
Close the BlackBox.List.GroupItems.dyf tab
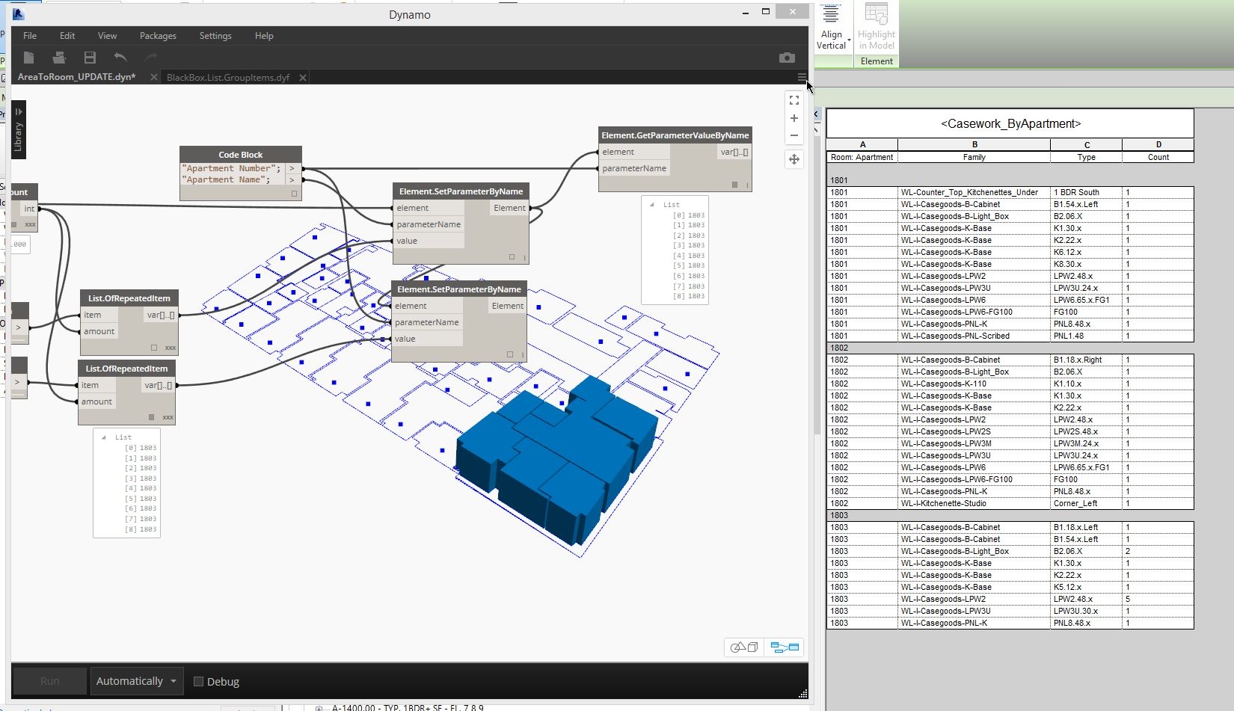tap(303, 77)
